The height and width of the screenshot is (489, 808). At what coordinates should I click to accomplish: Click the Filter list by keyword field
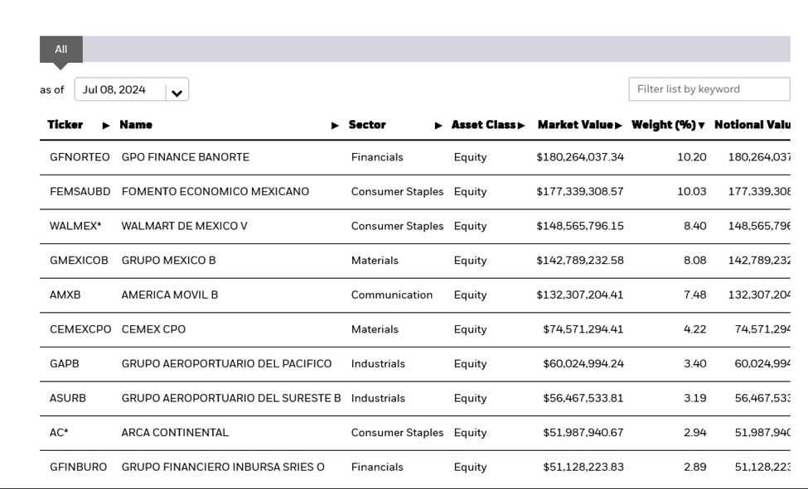coord(709,89)
